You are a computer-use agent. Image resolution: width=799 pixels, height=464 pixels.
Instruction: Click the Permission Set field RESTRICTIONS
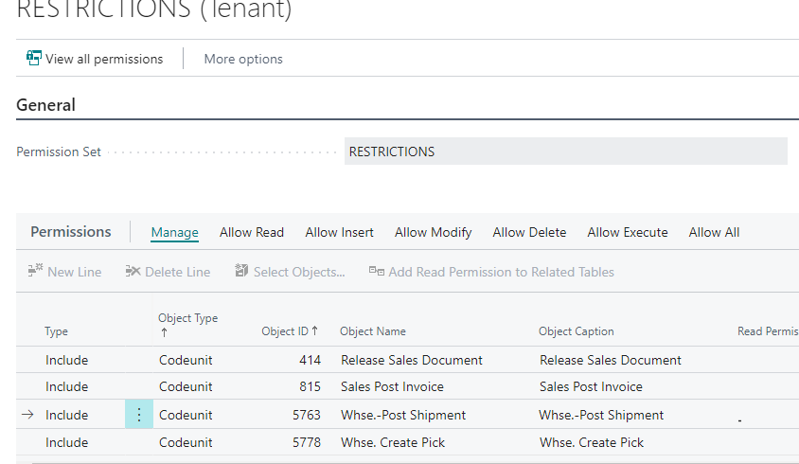[x=565, y=152]
